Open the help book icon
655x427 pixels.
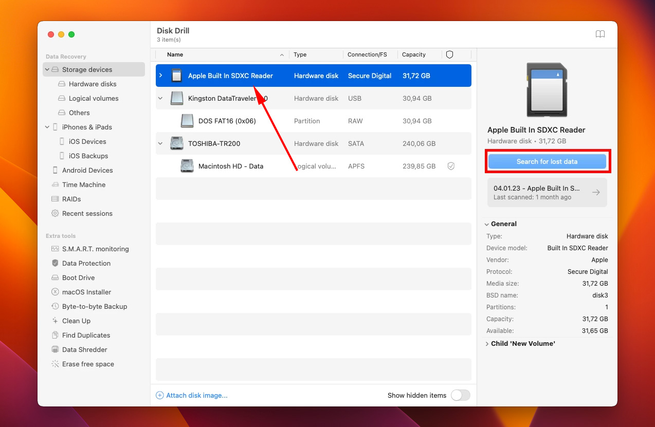600,34
